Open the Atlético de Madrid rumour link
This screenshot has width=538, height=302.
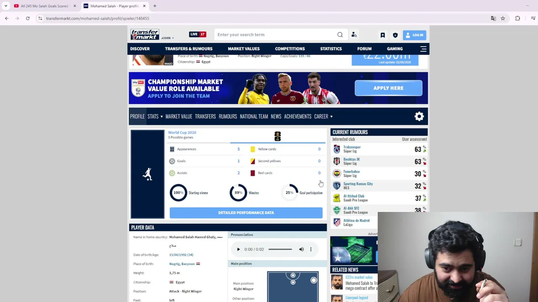click(356, 221)
